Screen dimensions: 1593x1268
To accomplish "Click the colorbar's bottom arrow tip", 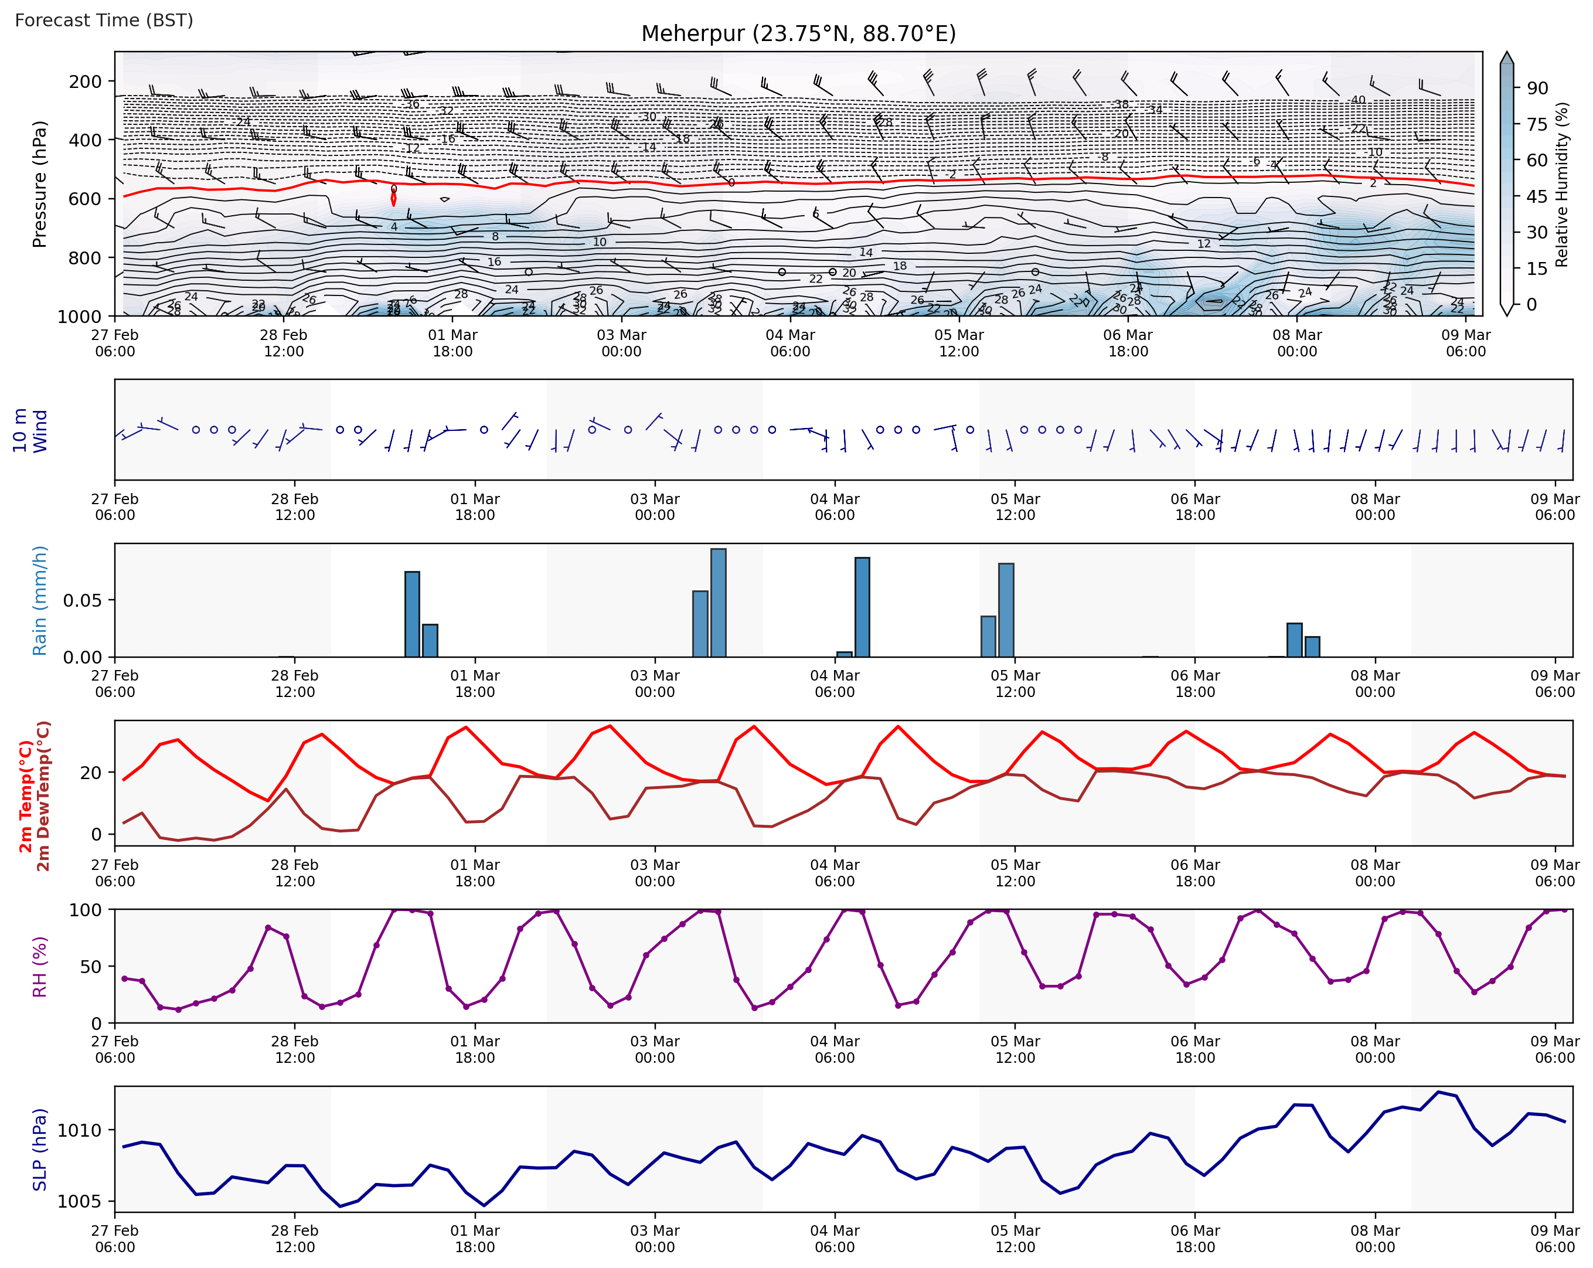I will click(1507, 314).
